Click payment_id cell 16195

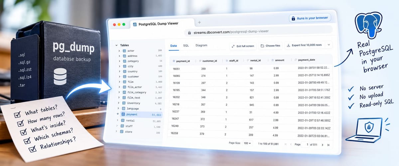tap(177, 90)
